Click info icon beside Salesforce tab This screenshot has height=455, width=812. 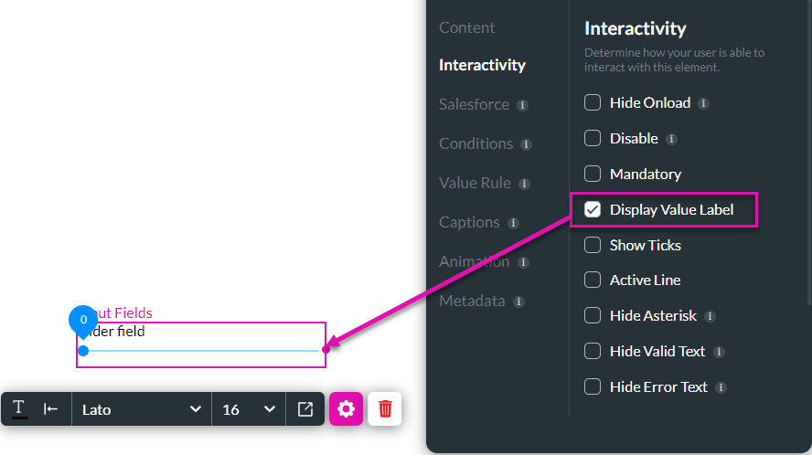tap(522, 105)
